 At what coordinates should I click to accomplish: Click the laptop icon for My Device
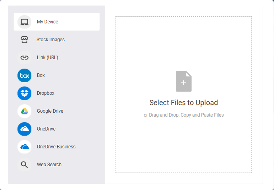click(25, 22)
